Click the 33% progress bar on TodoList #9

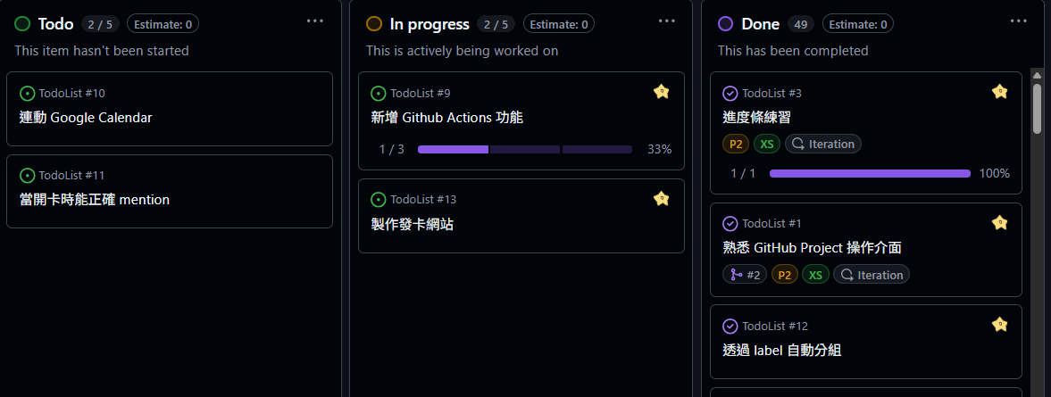click(524, 149)
